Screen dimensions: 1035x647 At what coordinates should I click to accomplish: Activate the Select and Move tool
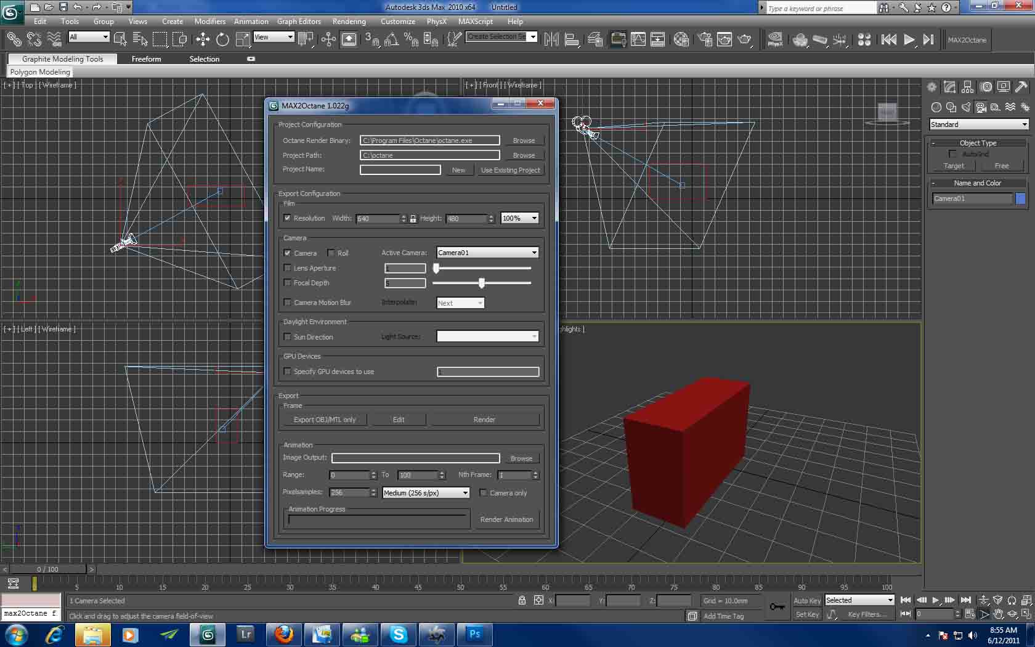(202, 39)
